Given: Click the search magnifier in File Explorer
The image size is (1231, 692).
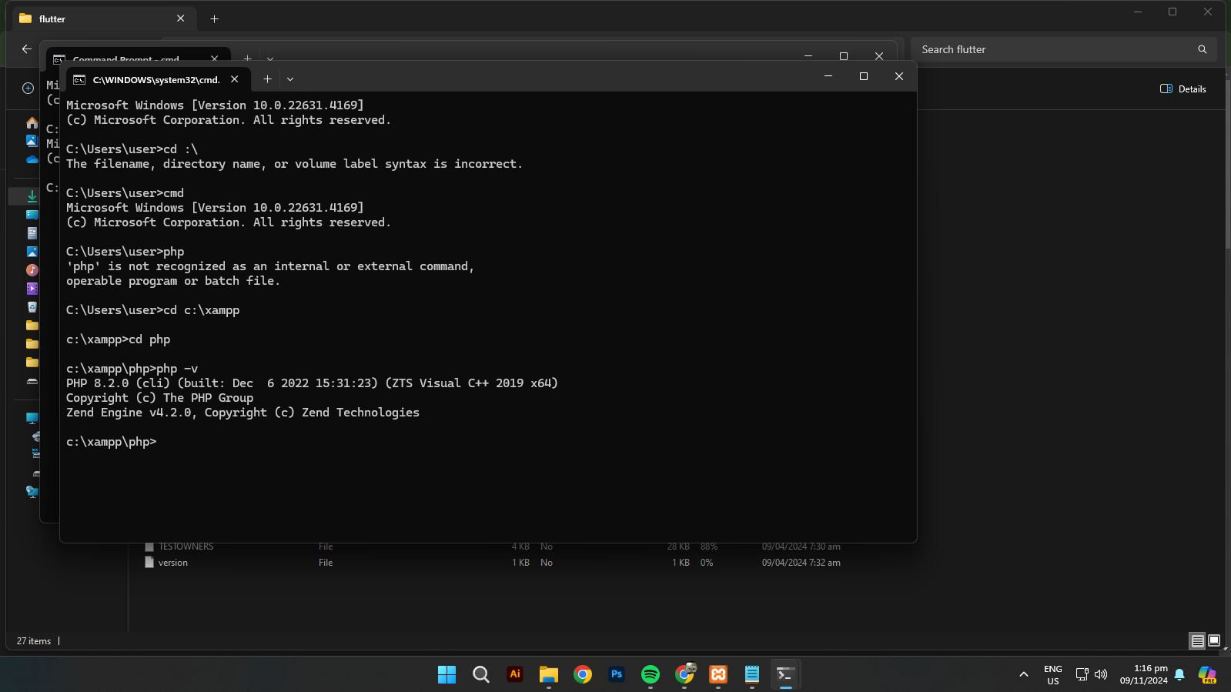Looking at the screenshot, I should pos(1203,49).
